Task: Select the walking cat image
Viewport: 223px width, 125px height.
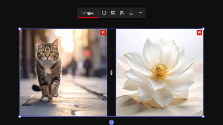Action: (x=63, y=73)
